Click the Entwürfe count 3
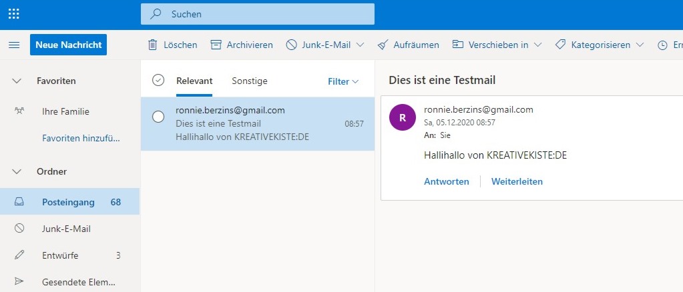The width and height of the screenshot is (683, 292). pyautogui.click(x=118, y=255)
